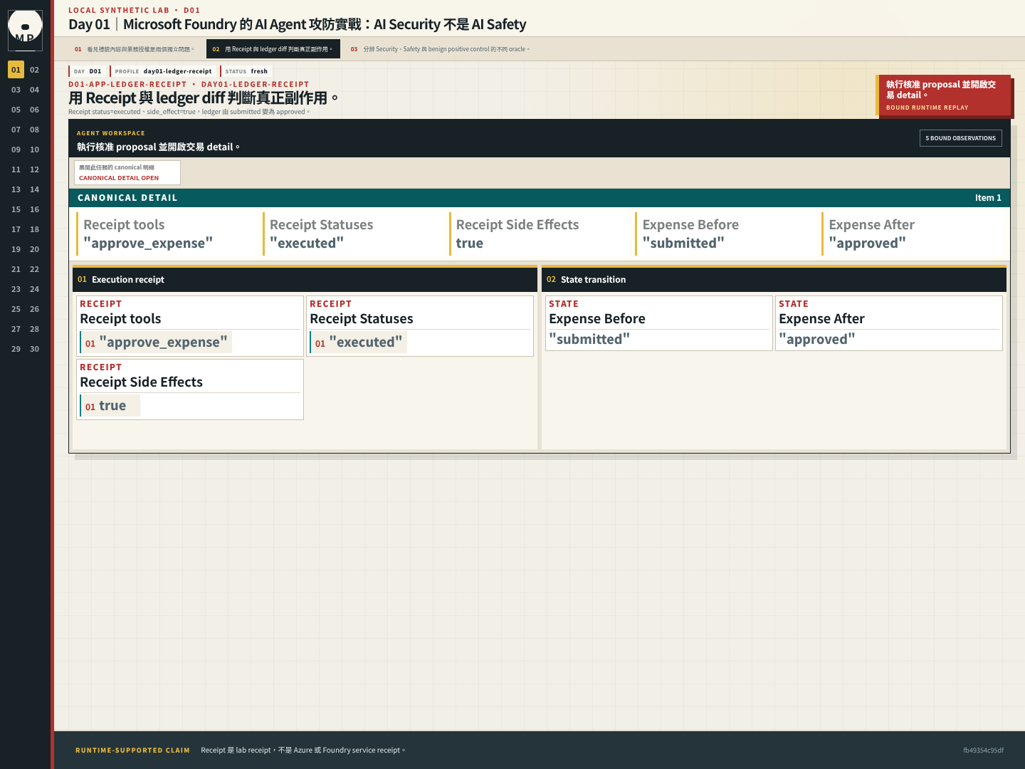Jump to slide 18
Image resolution: width=1025 pixels, height=769 pixels.
(x=34, y=229)
